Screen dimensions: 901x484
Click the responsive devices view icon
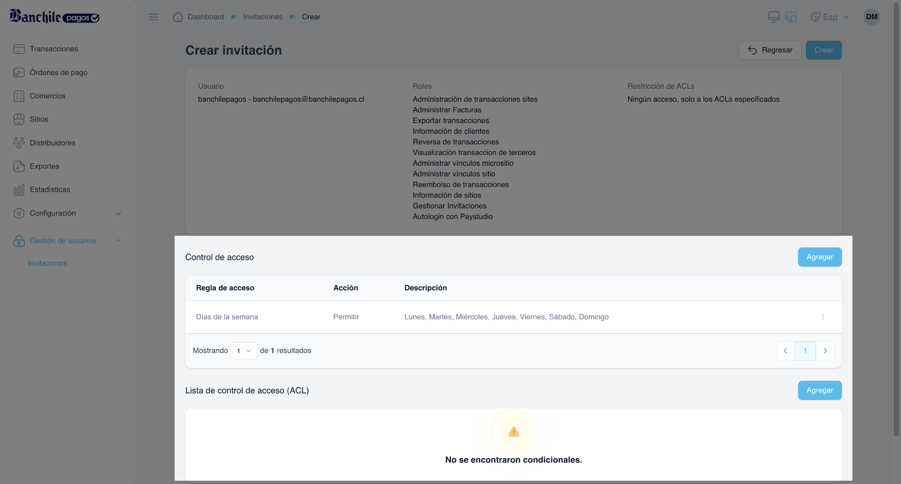(791, 17)
